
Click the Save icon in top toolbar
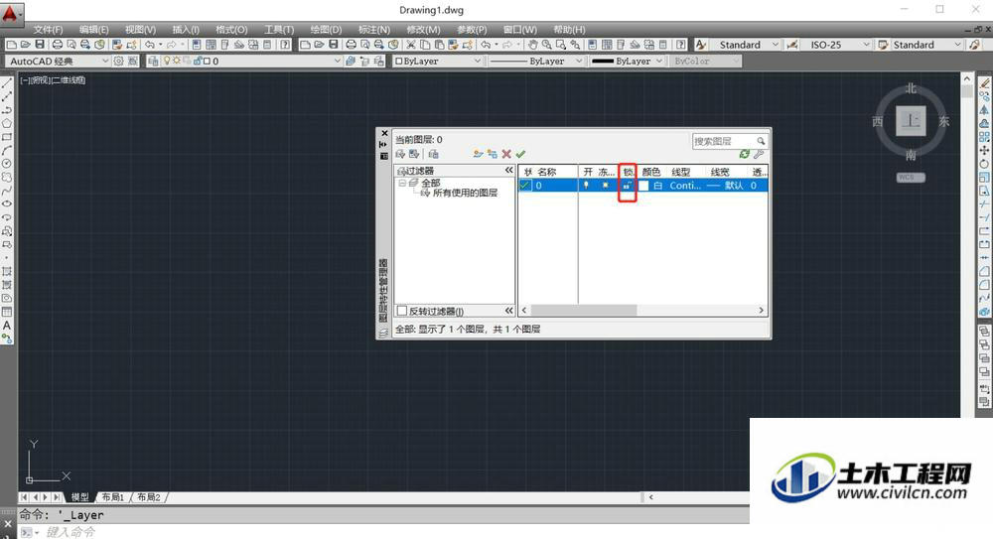pos(40,45)
